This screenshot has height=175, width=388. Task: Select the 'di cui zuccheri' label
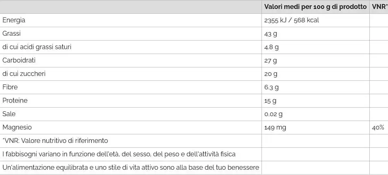coord(24,74)
